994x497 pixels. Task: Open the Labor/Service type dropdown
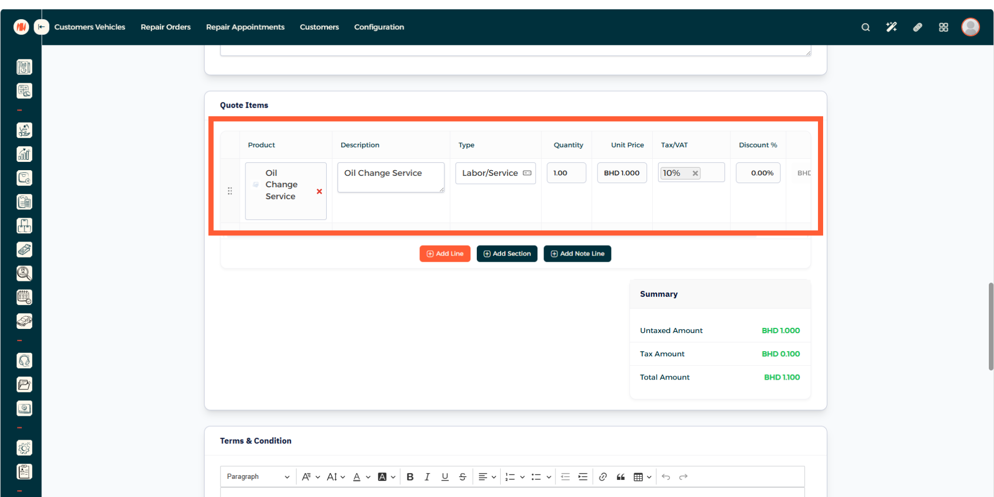click(x=495, y=173)
